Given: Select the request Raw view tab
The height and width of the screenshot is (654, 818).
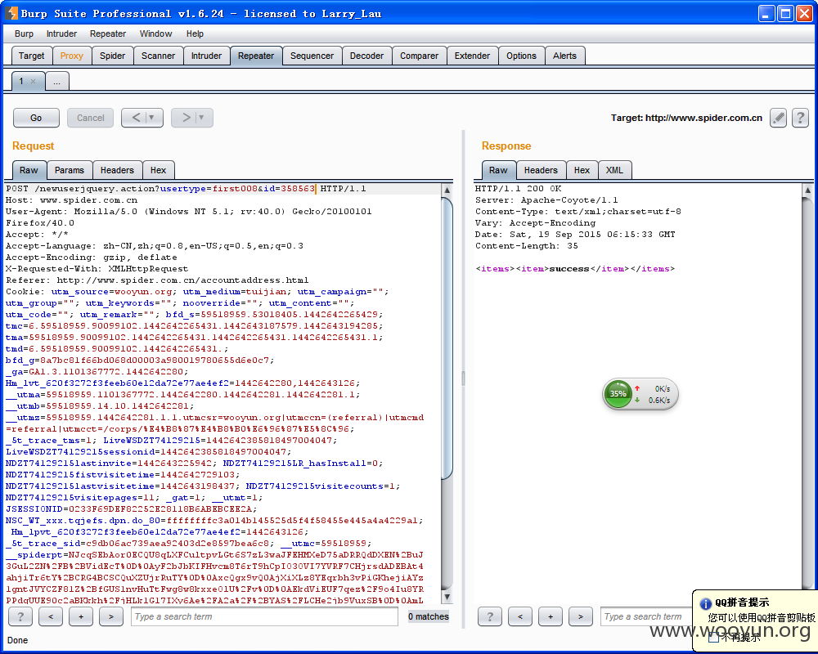Looking at the screenshot, I should (x=29, y=171).
